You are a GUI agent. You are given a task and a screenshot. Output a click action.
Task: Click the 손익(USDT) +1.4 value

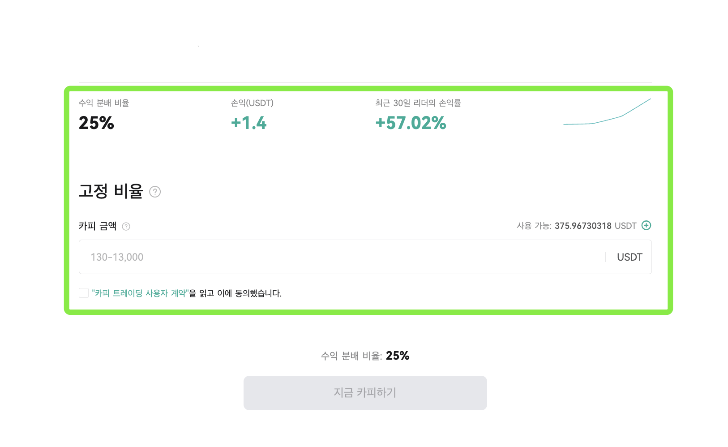pos(248,123)
